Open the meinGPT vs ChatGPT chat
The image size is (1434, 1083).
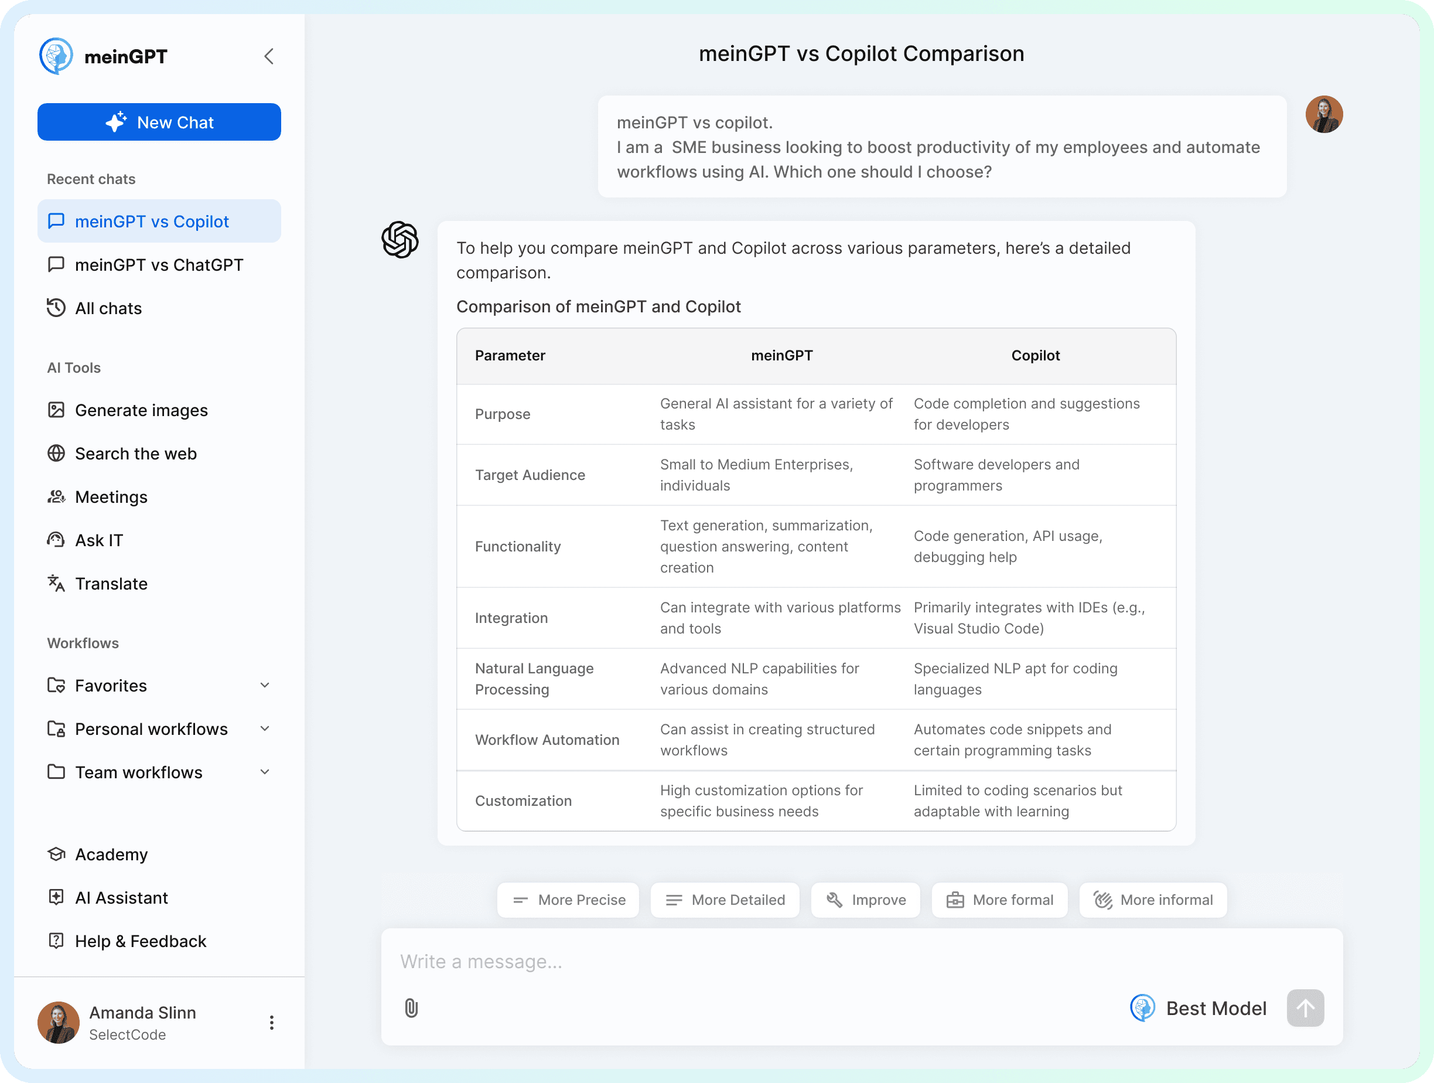159,264
